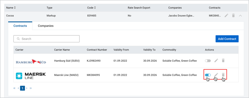Click carrier name Maersk Line (MAEU)
The image size is (249, 98).
coord(66,75)
